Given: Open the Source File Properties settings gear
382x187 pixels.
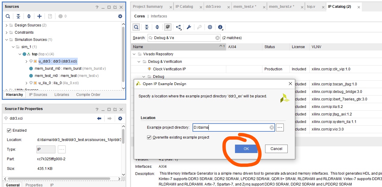Looking at the screenshot, I should tap(120, 118).
